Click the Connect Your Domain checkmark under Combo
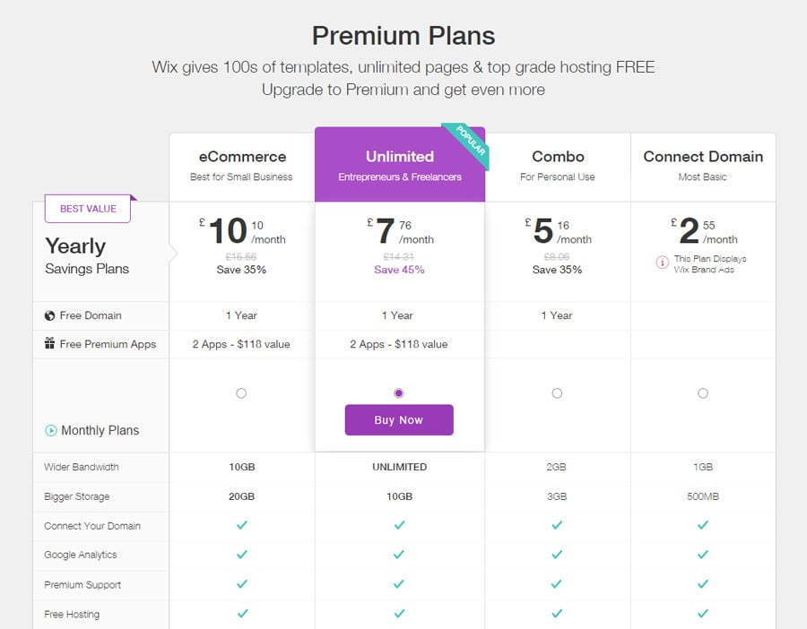Image resolution: width=807 pixels, height=629 pixels. (558, 526)
